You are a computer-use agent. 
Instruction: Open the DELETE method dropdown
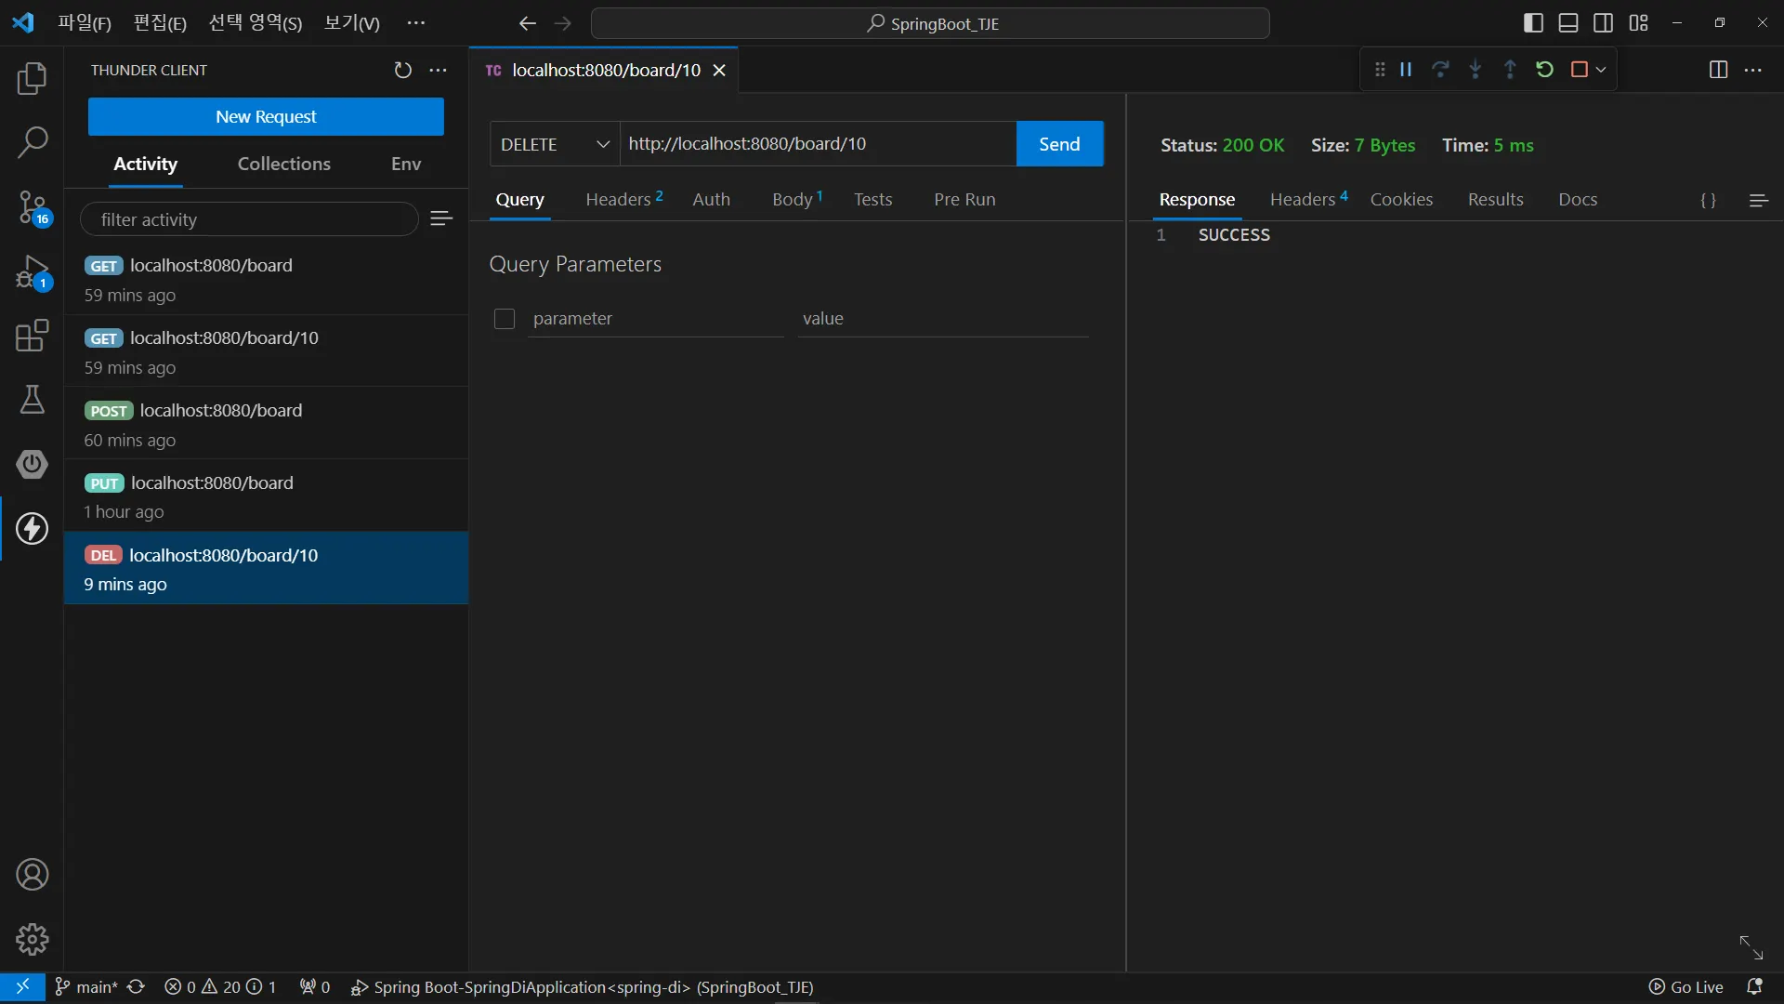click(x=555, y=144)
